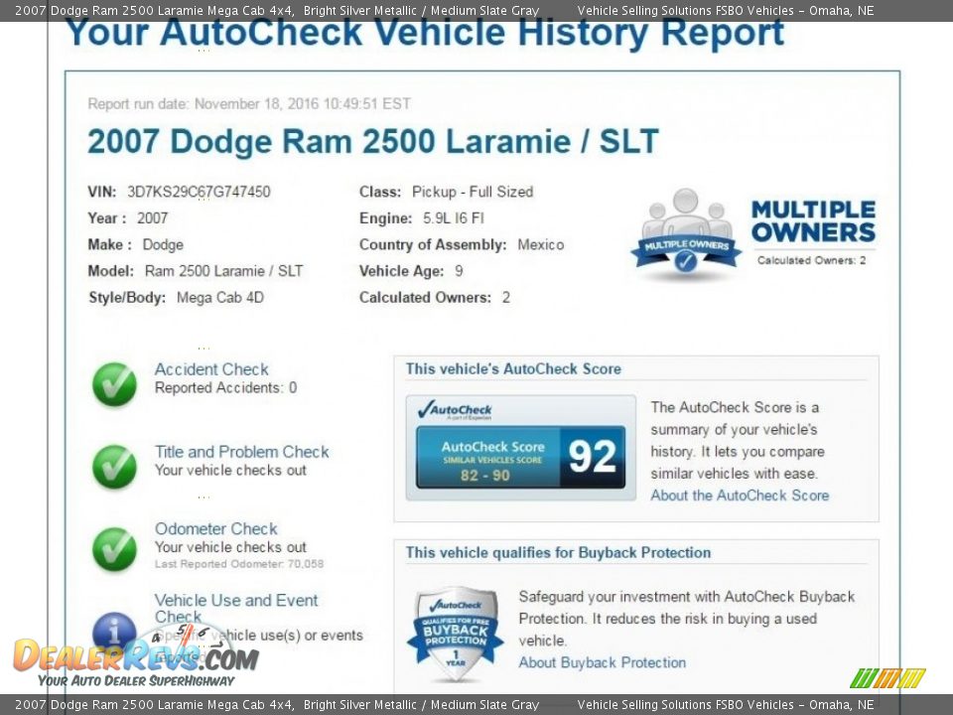The width and height of the screenshot is (953, 715).
Task: Click the Accident Check green checkmark icon
Action: tap(113, 383)
